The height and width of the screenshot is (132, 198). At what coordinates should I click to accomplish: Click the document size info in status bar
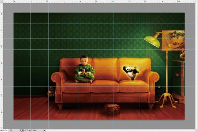(x=28, y=130)
